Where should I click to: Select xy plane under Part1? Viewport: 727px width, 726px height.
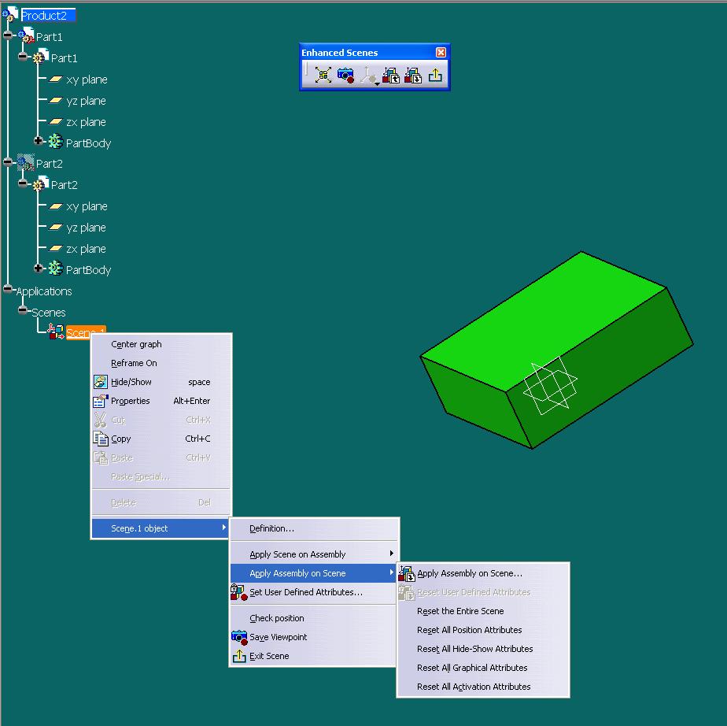[87, 80]
